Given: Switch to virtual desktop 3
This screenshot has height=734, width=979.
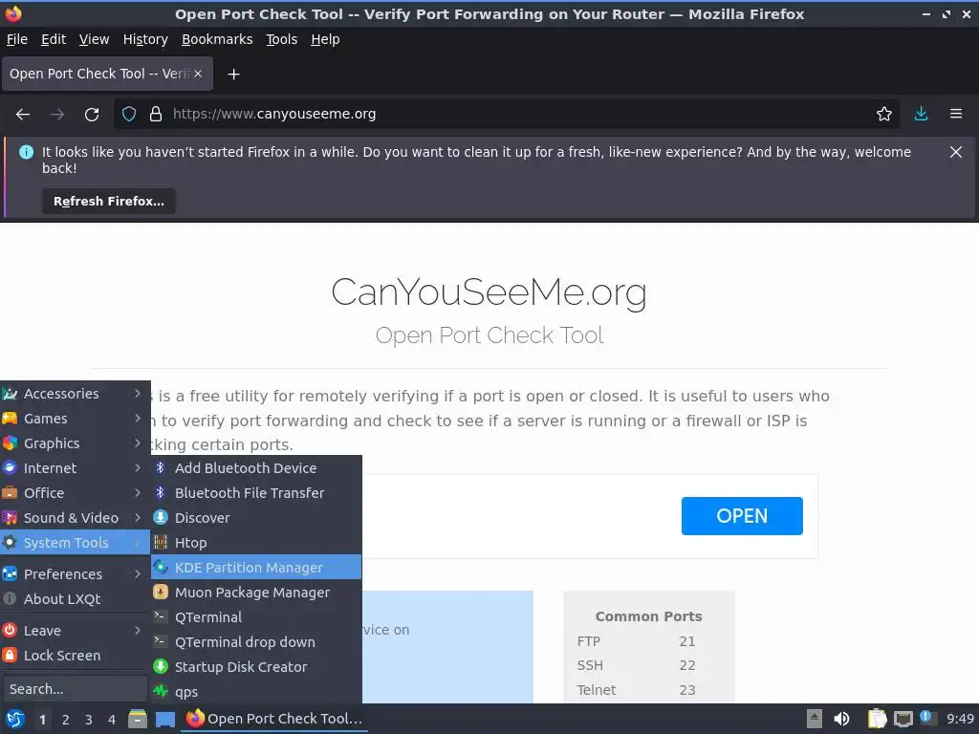Looking at the screenshot, I should [88, 720].
